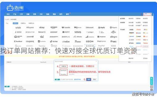This screenshot has height=97, width=157.
Task: Open the 客服 menu in navigation bar
Action: coord(28,14)
